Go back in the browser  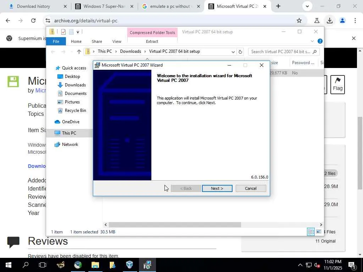pos(8,21)
